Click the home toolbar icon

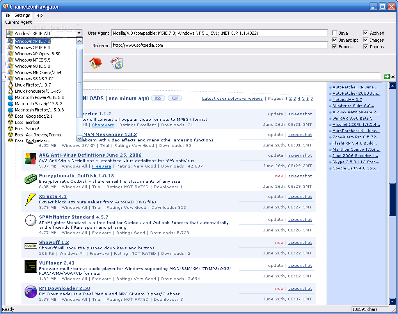(x=96, y=63)
